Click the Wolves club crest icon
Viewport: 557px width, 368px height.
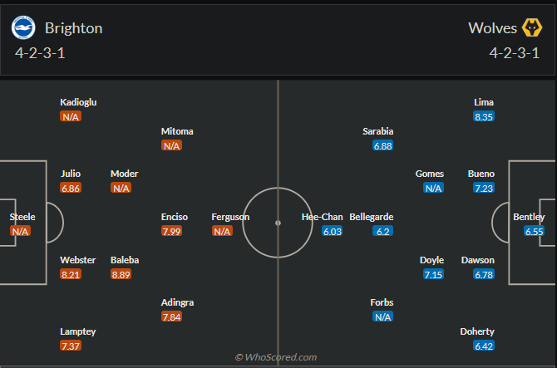pos(531,28)
